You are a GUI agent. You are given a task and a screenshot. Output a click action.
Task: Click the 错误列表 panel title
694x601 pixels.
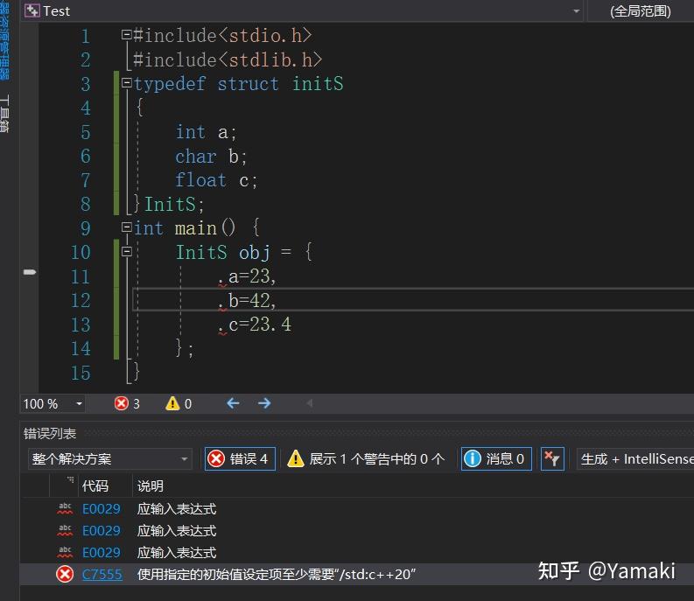(x=50, y=433)
